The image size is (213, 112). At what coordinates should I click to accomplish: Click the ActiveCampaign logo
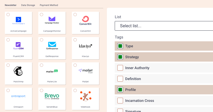(x=19, y=21)
